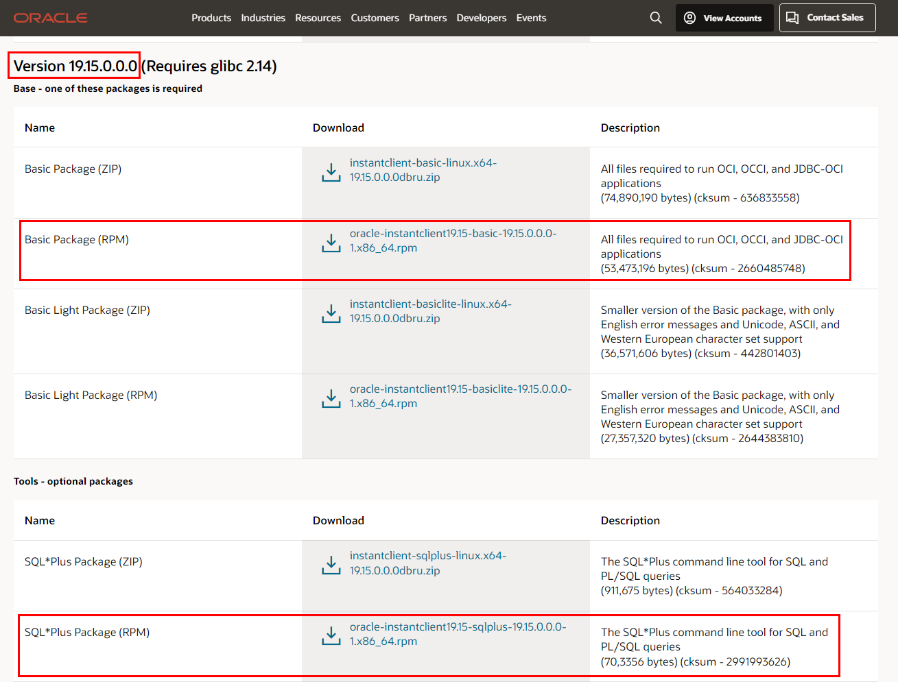
Task: Open the Resources menu
Action: [318, 18]
